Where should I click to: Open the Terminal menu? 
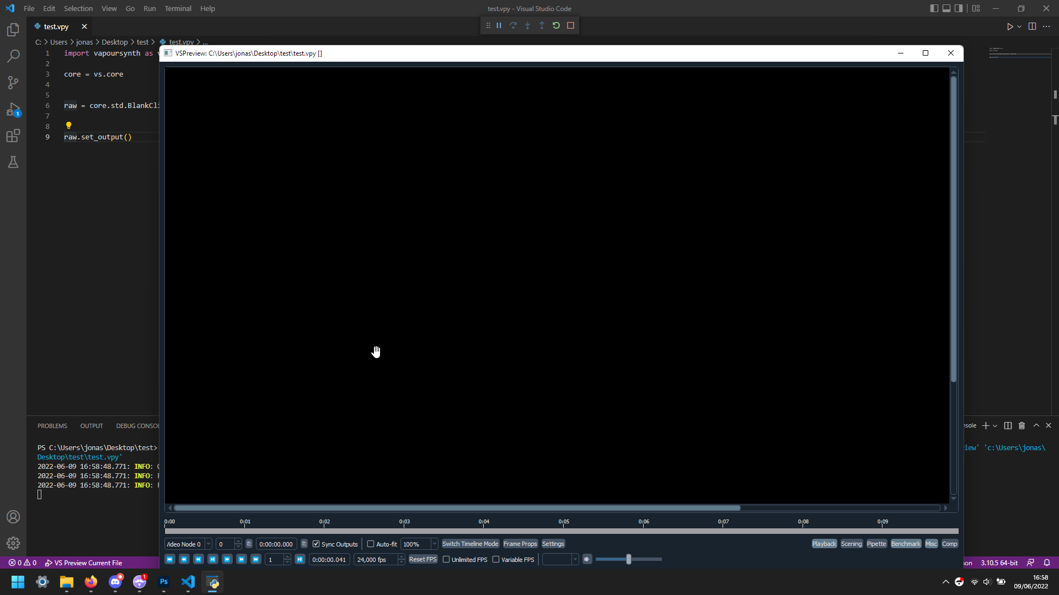pyautogui.click(x=178, y=8)
